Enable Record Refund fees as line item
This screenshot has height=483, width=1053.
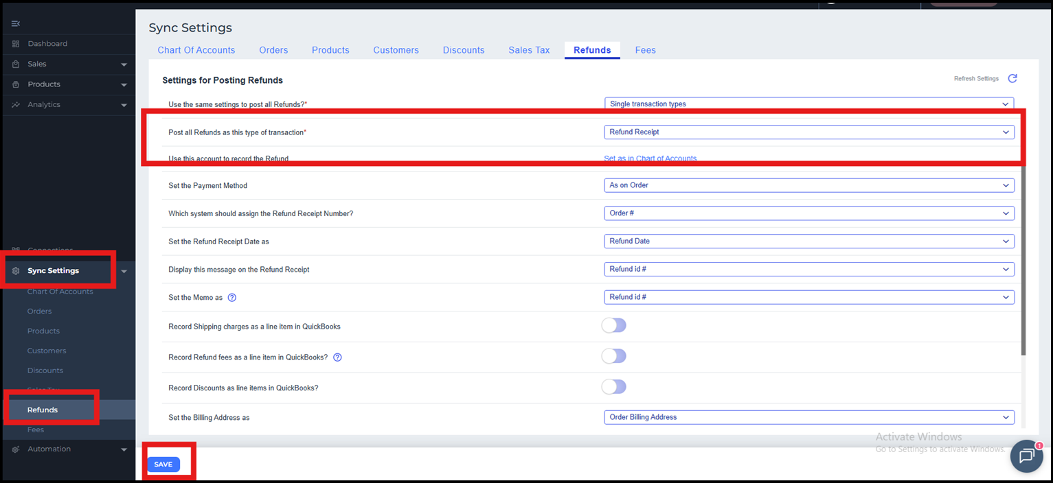(613, 356)
